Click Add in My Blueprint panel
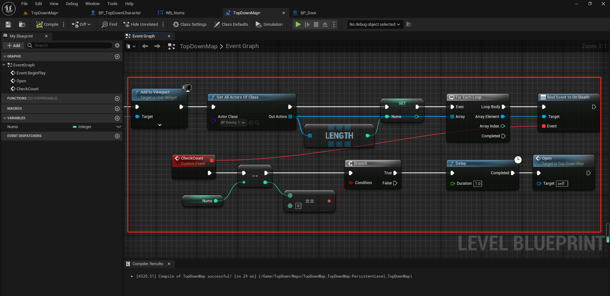This screenshot has width=610, height=296. click(x=14, y=46)
